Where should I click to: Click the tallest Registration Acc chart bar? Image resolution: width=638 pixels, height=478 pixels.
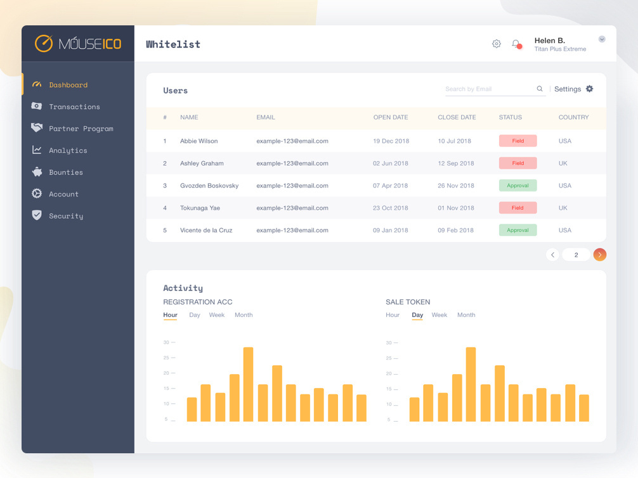pos(248,384)
